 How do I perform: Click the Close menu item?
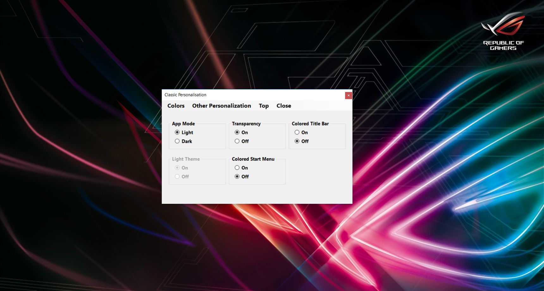(x=284, y=106)
